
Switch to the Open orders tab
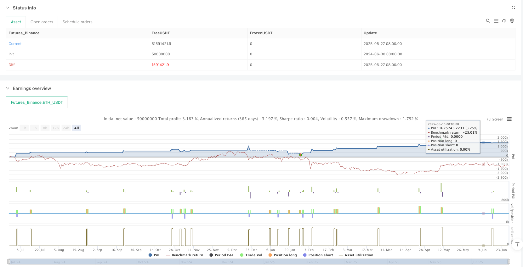(x=42, y=22)
